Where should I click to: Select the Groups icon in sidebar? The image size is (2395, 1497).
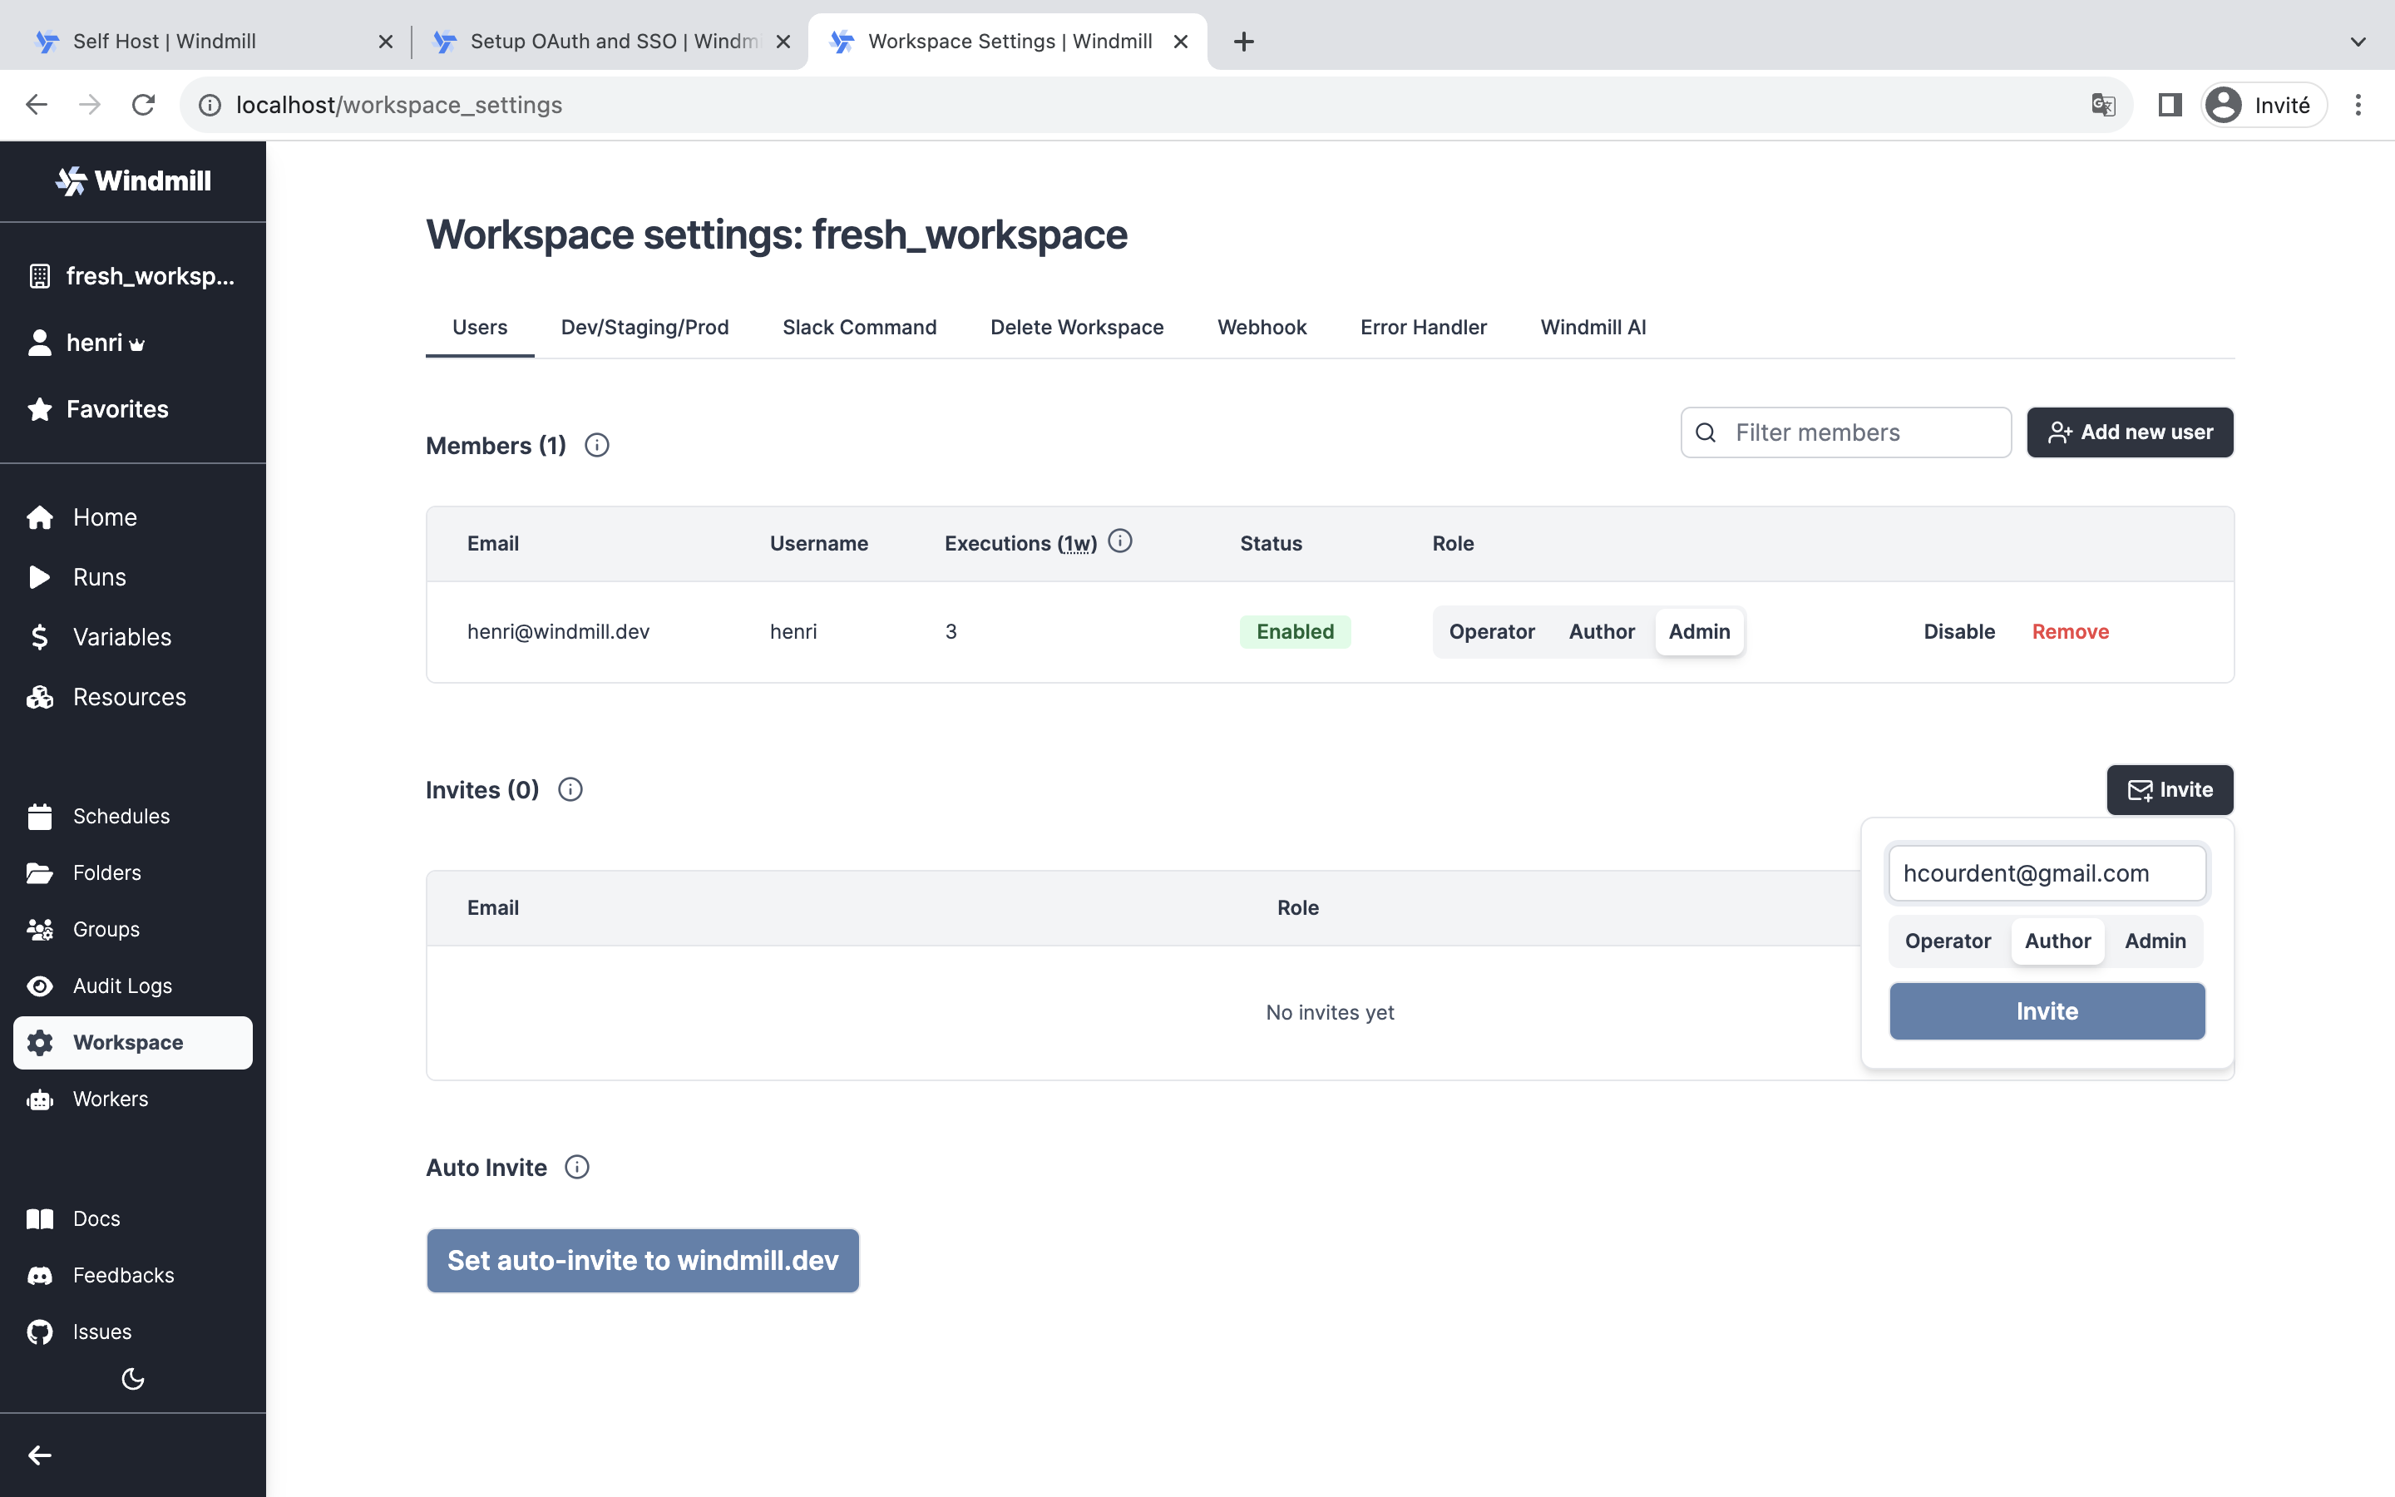click(40, 929)
